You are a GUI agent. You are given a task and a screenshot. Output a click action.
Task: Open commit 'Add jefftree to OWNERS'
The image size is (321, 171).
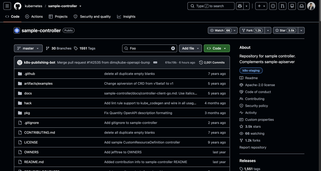(123, 152)
